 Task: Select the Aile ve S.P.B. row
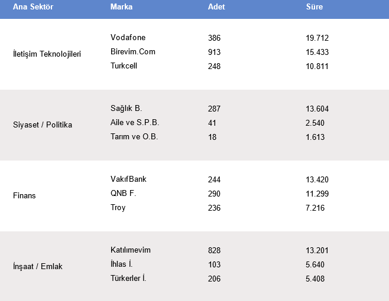pyautogui.click(x=135, y=123)
